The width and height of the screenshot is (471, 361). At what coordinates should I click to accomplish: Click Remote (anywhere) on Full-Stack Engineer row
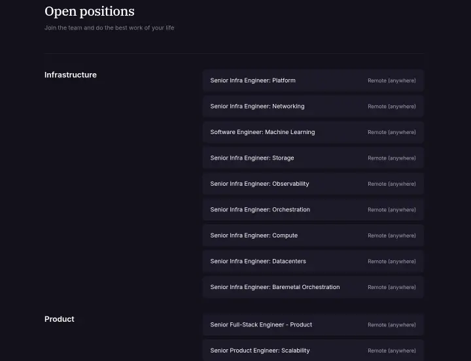click(392, 324)
